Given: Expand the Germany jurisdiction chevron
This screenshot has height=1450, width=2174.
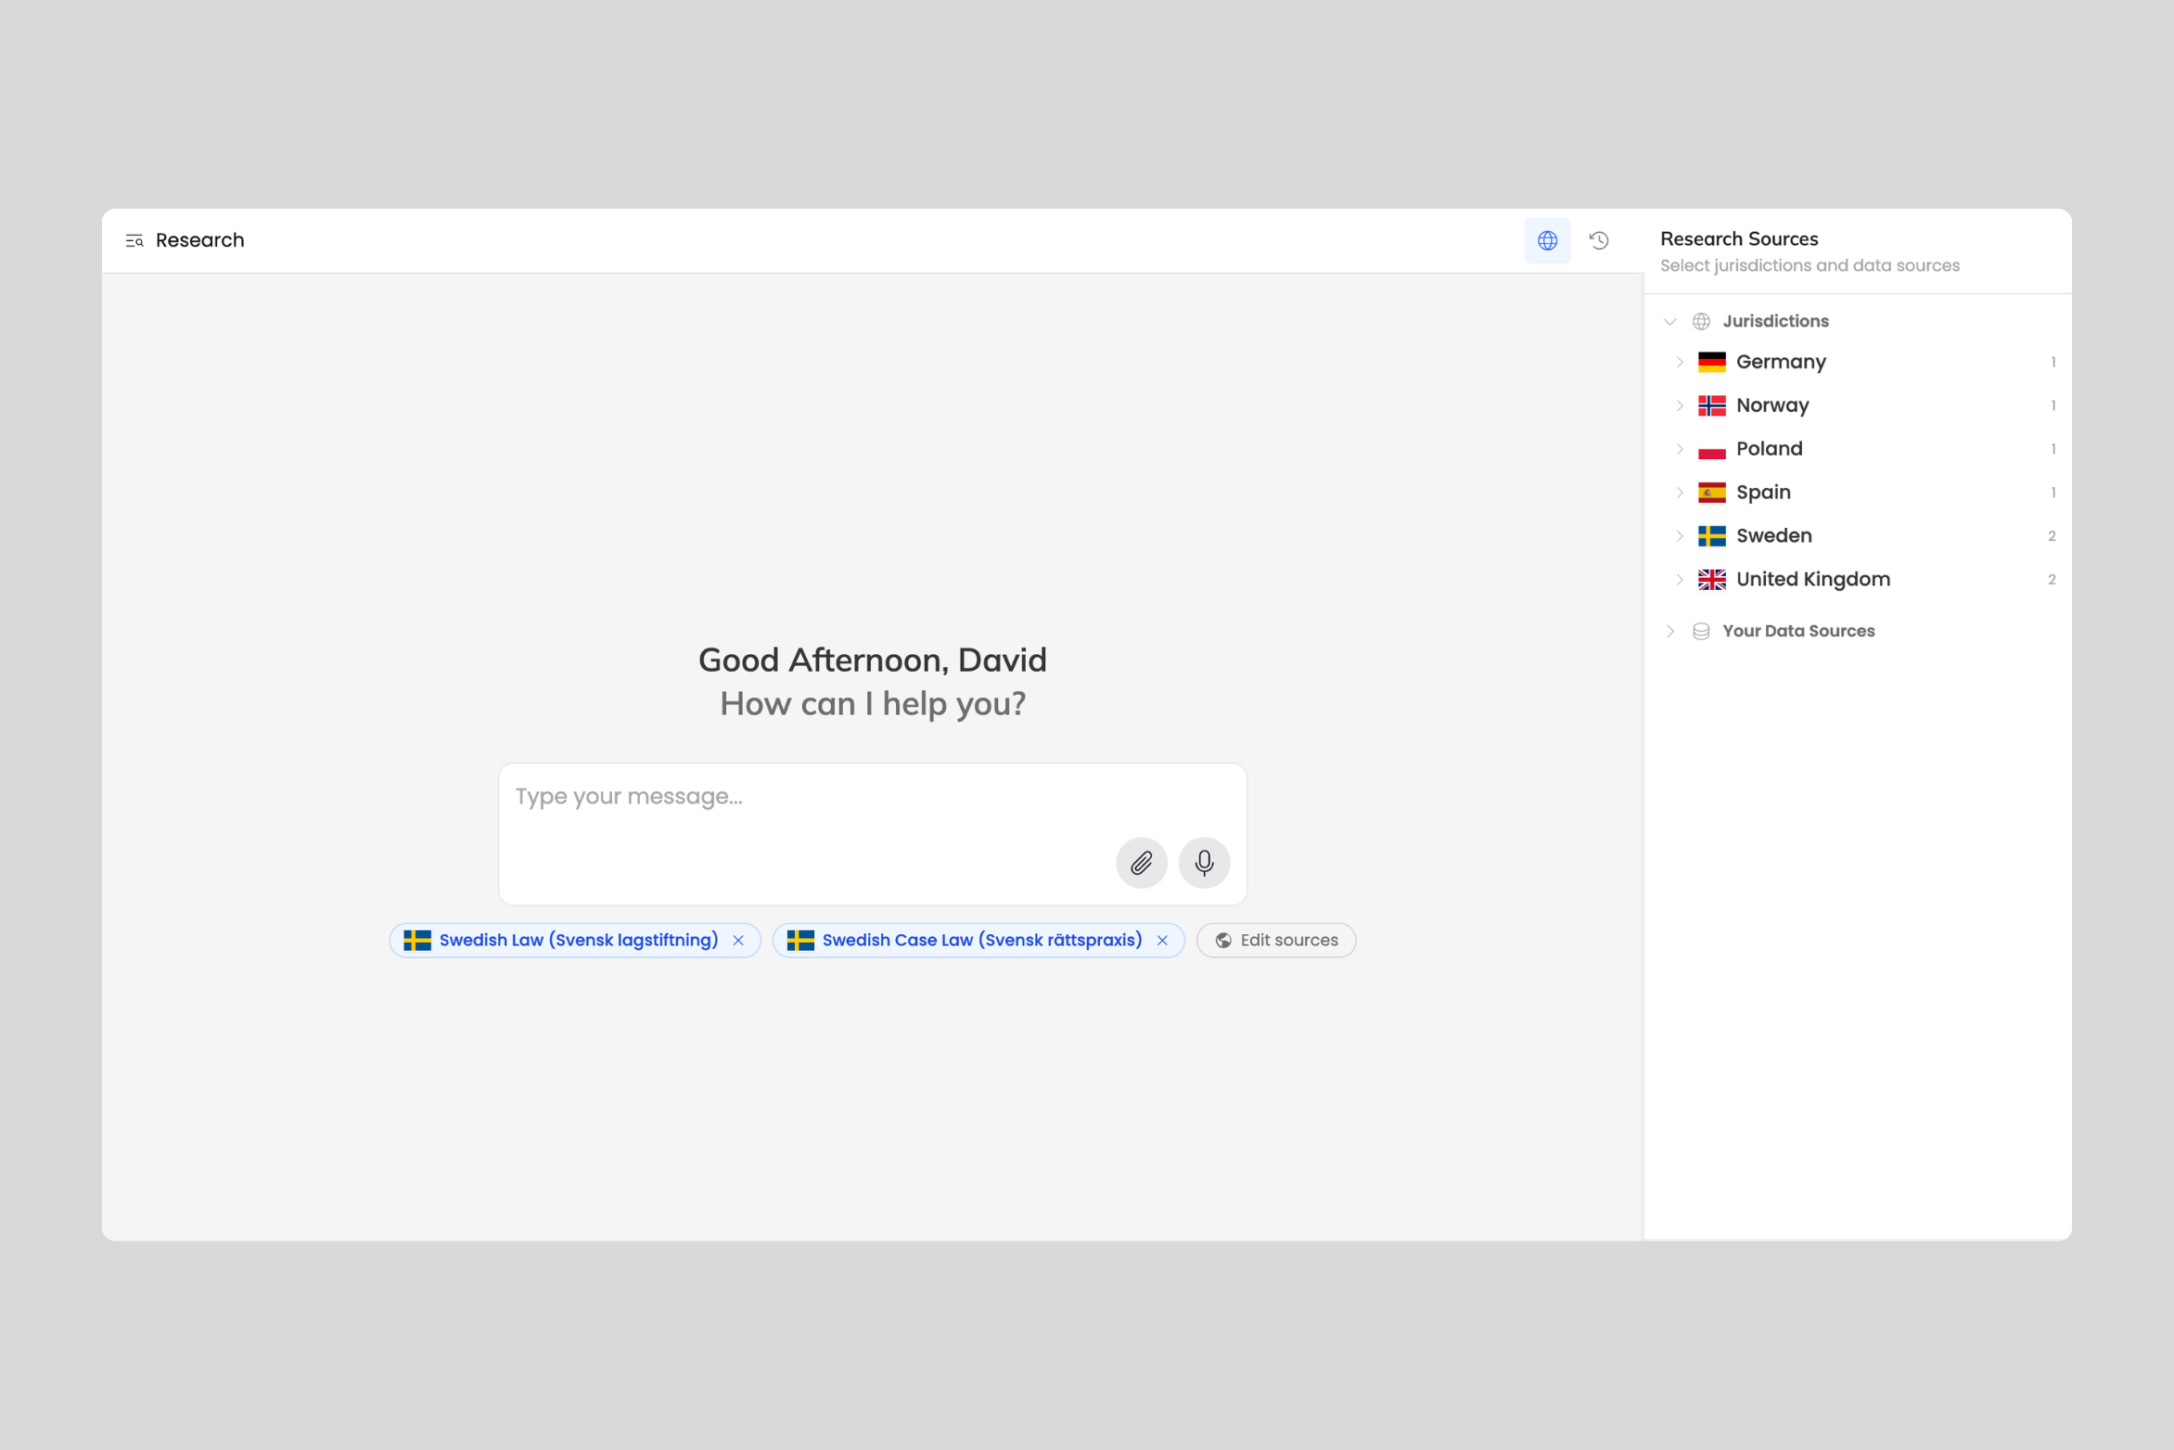Looking at the screenshot, I should 1680,362.
